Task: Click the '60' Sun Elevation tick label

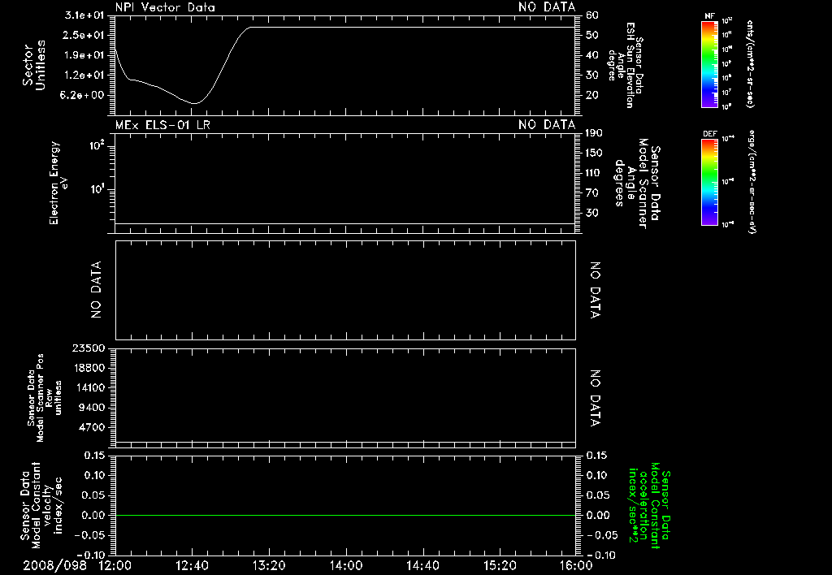Action: coord(592,15)
